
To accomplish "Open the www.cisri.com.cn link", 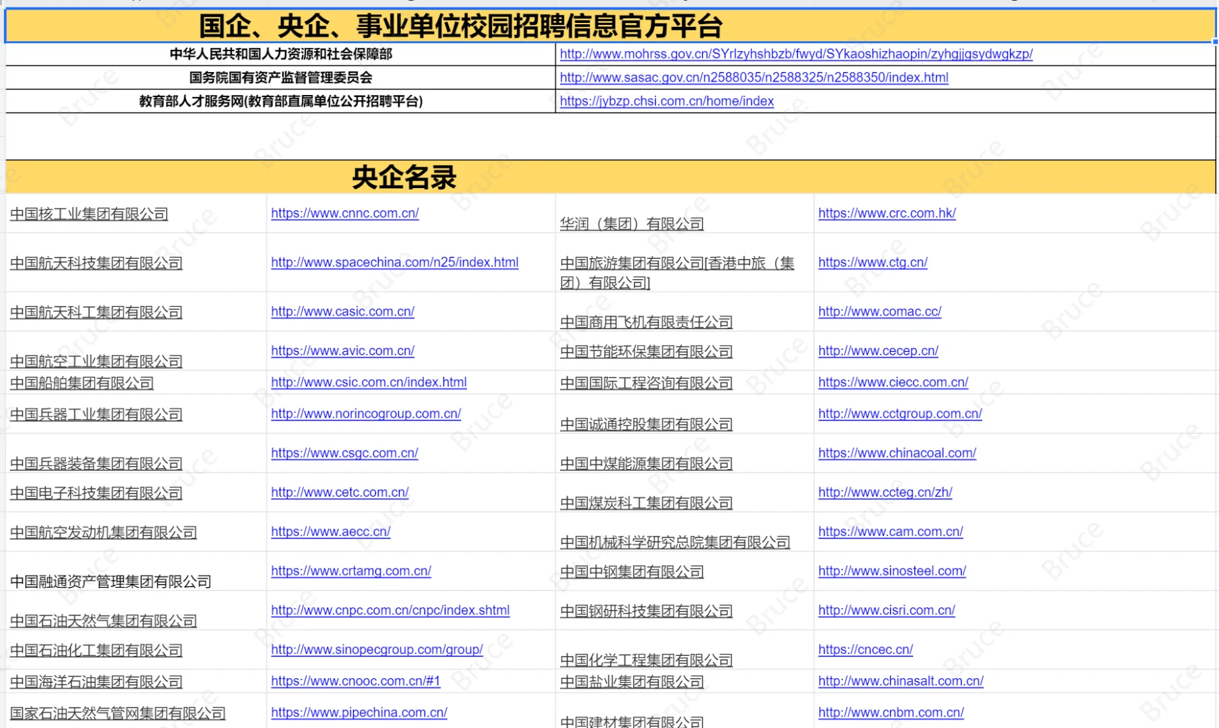I will pos(887,610).
